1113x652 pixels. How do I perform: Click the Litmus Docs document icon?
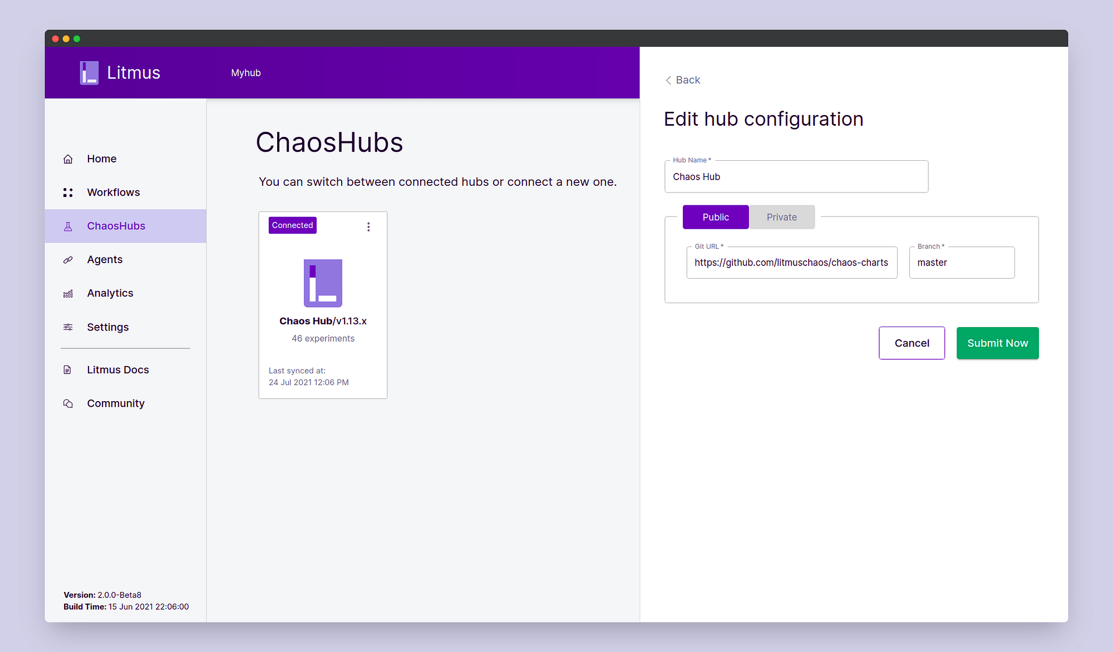[67, 370]
